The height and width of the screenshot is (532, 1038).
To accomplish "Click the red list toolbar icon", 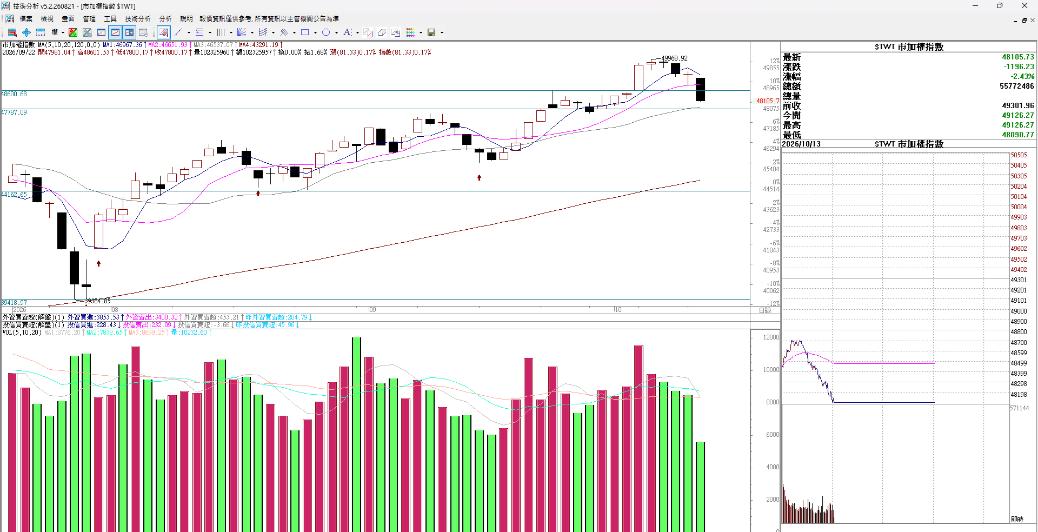I will 12,32.
